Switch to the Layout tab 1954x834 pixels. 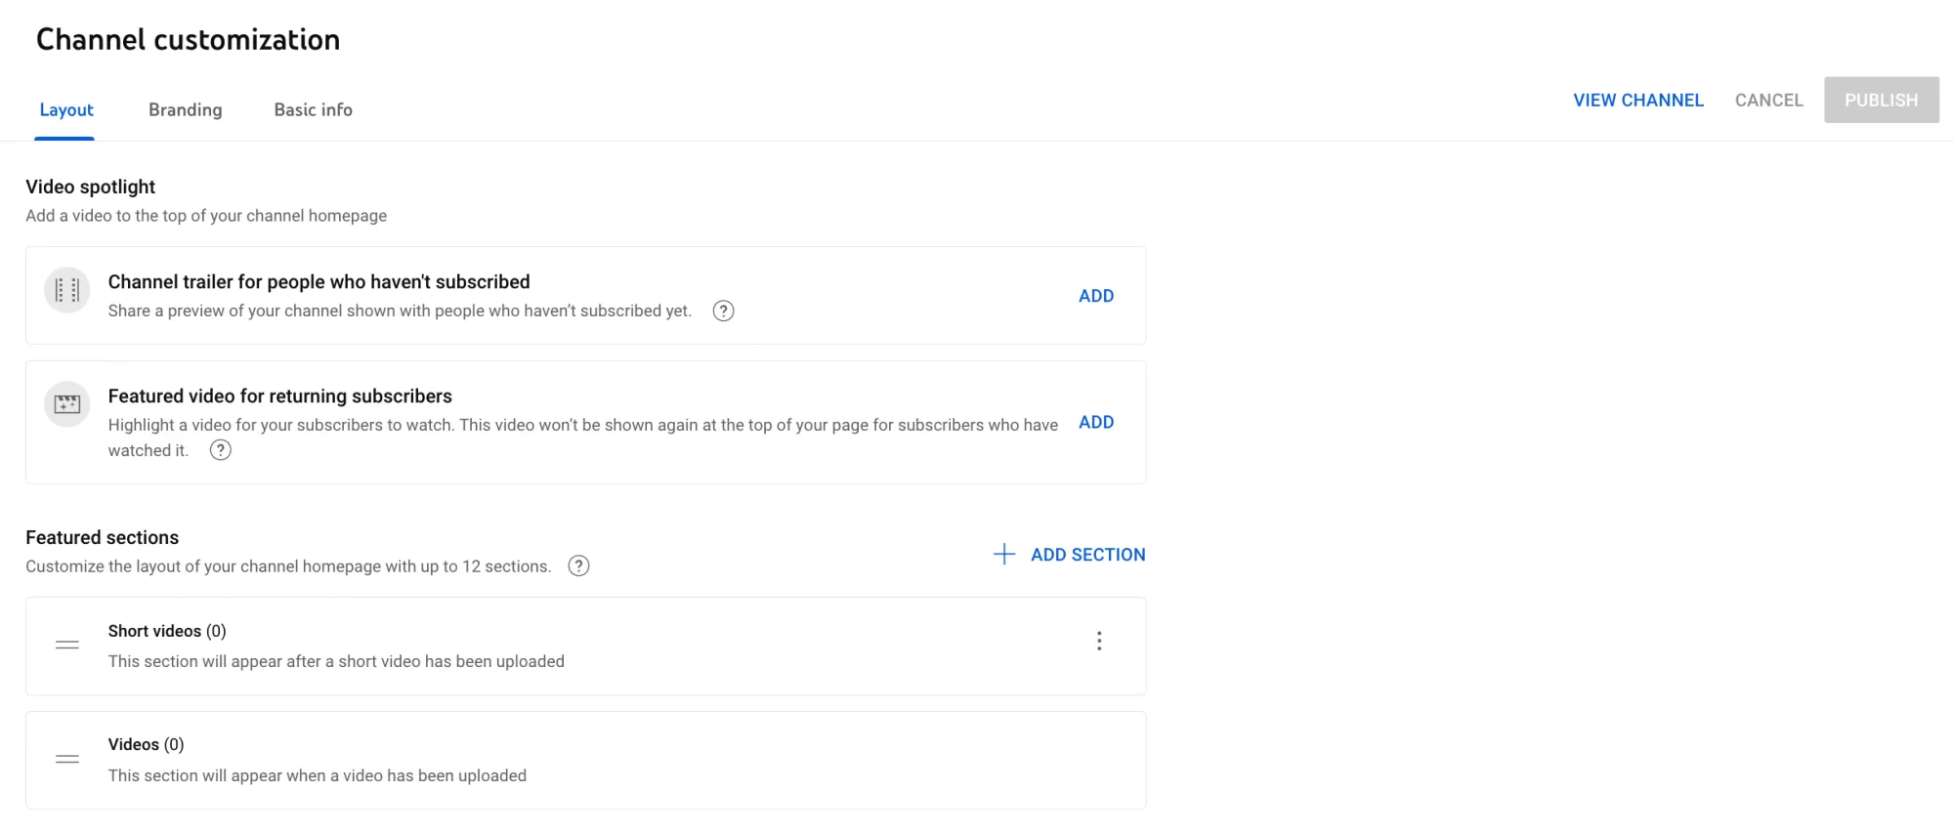[66, 110]
